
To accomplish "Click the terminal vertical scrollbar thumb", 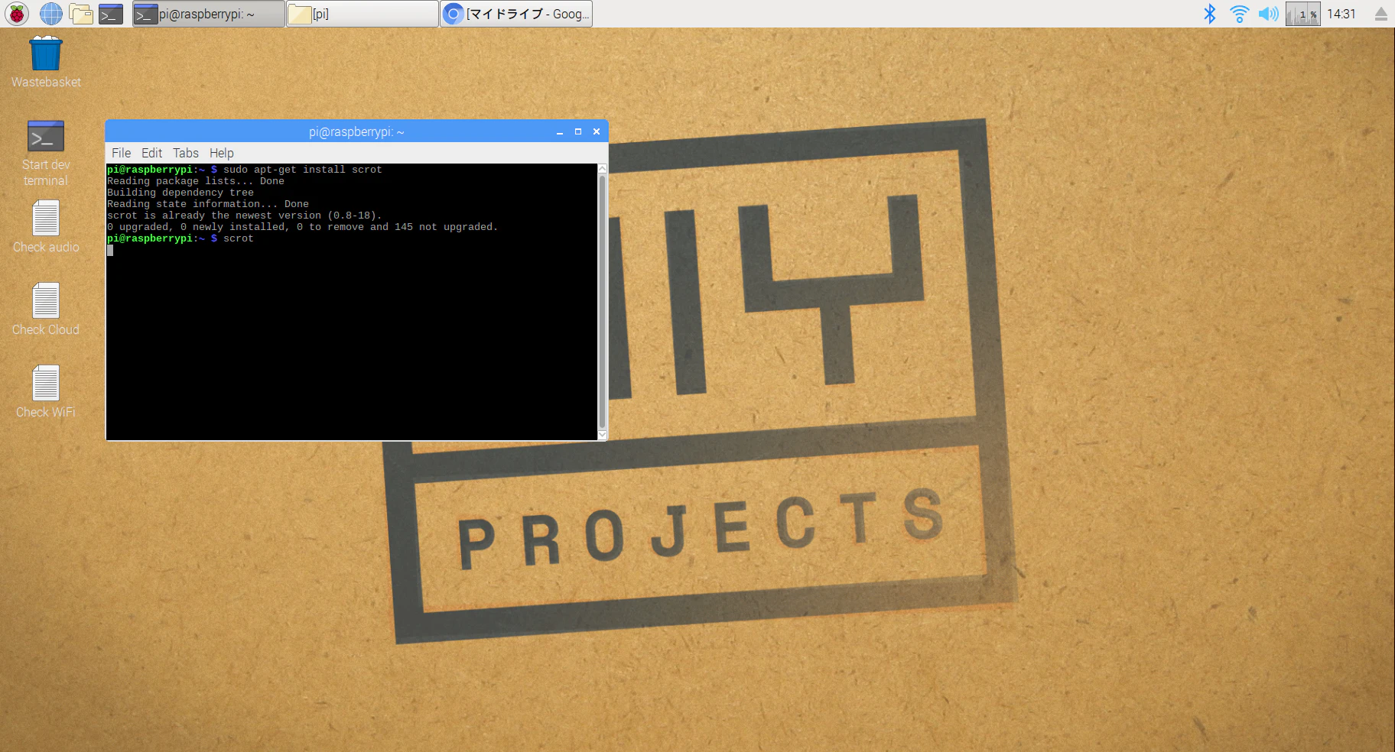I will click(x=602, y=301).
